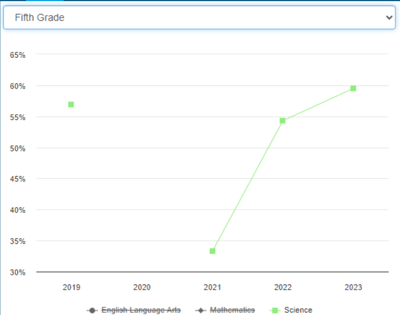Click the gray circle icon for English Language Arts
The image size is (400, 315).
tap(93, 310)
